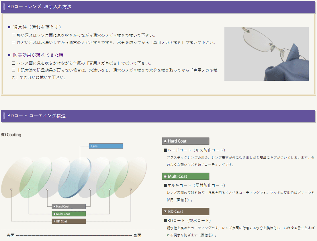
Task: Click the BDコート コーティング構造 header bar
Action: tap(158, 116)
